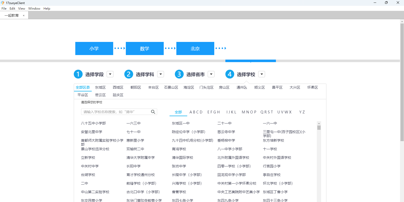This screenshot has height=202, width=404.
Task: Expand the 选择省市 dropdown arrow
Action: 211,74
